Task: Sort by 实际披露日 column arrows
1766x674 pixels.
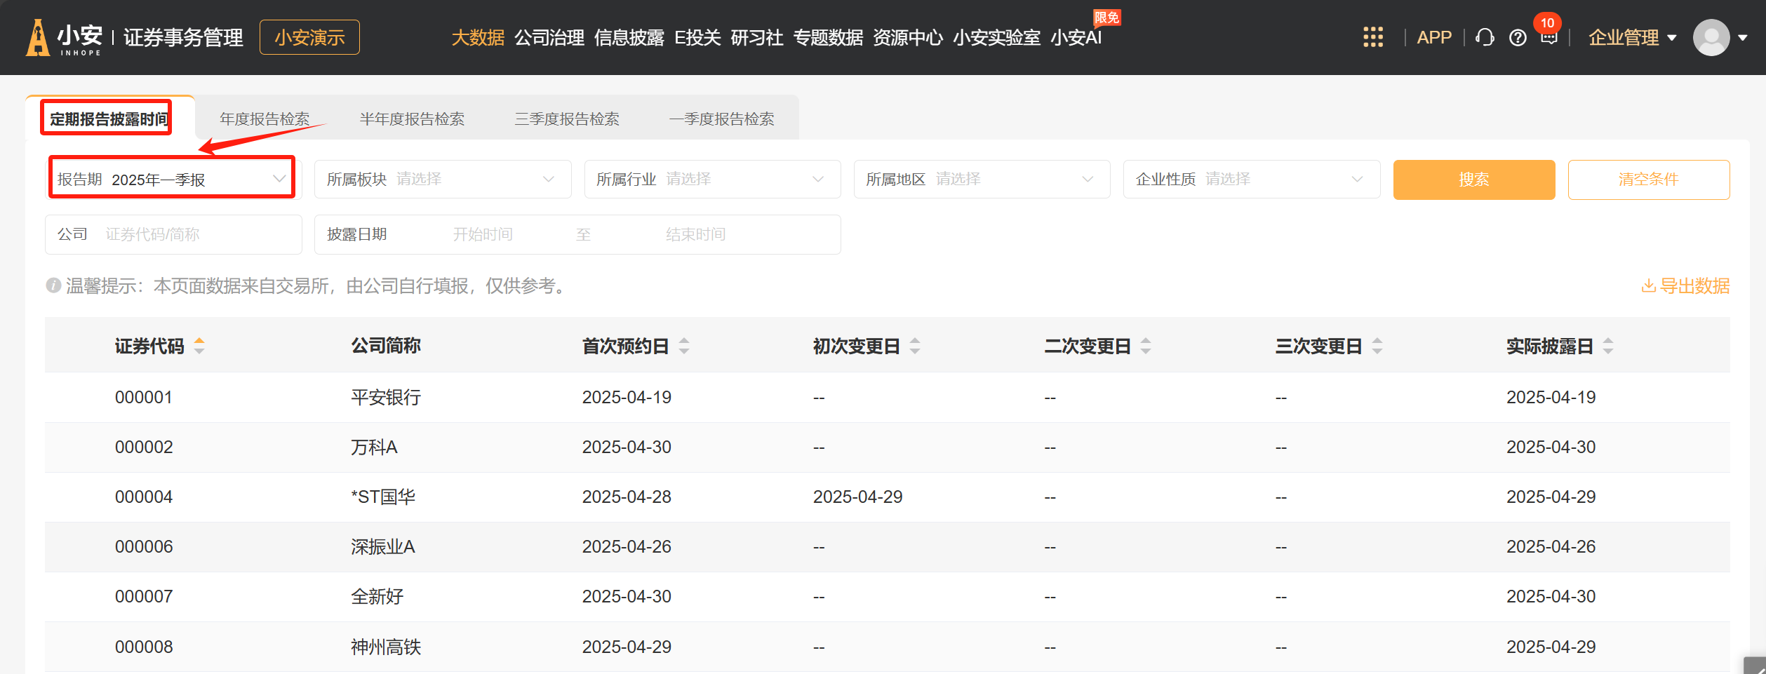Action: (1608, 346)
